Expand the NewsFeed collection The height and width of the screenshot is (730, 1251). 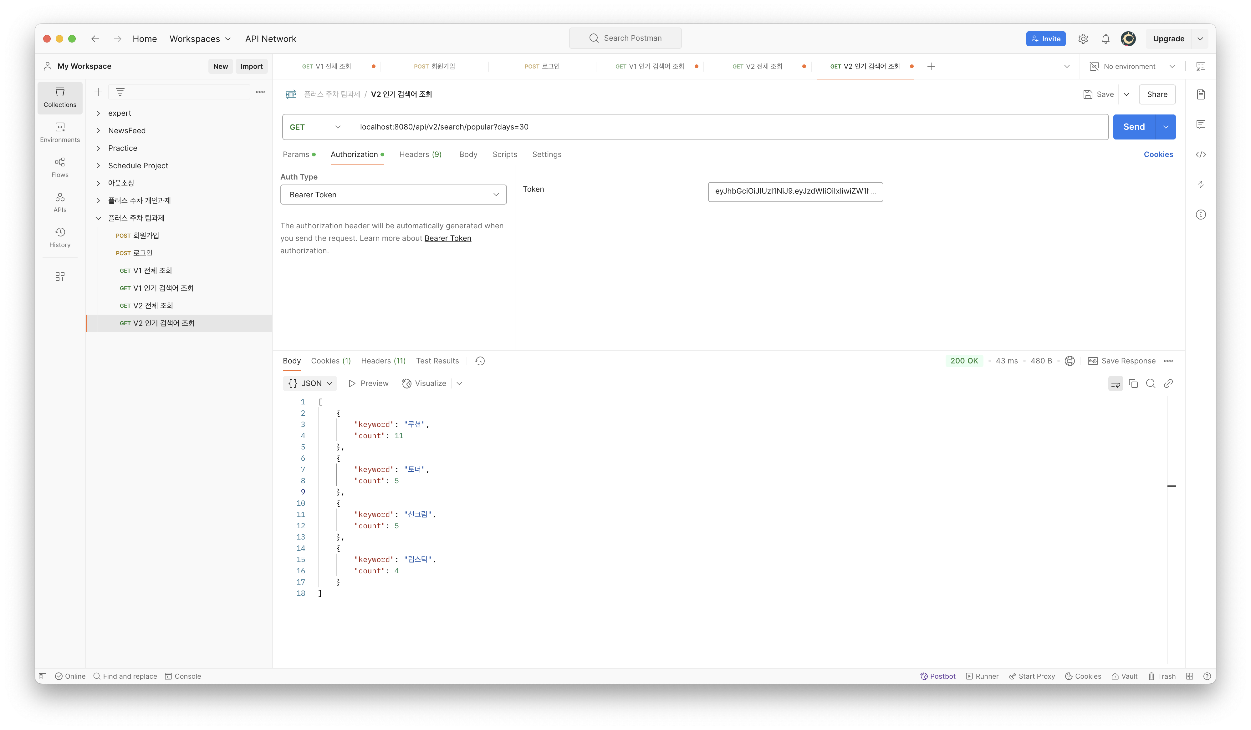point(98,130)
